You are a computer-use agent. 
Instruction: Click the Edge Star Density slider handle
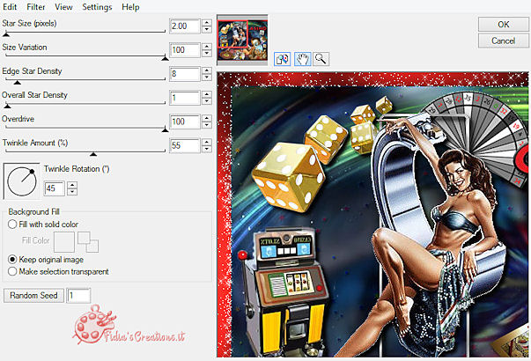tap(18, 82)
